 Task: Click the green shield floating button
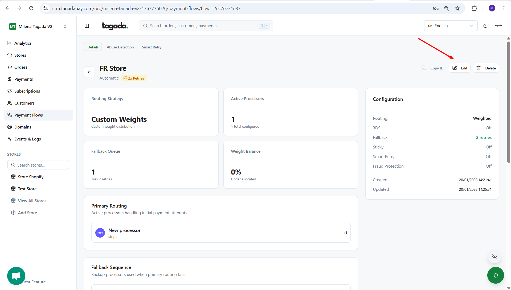click(495, 275)
